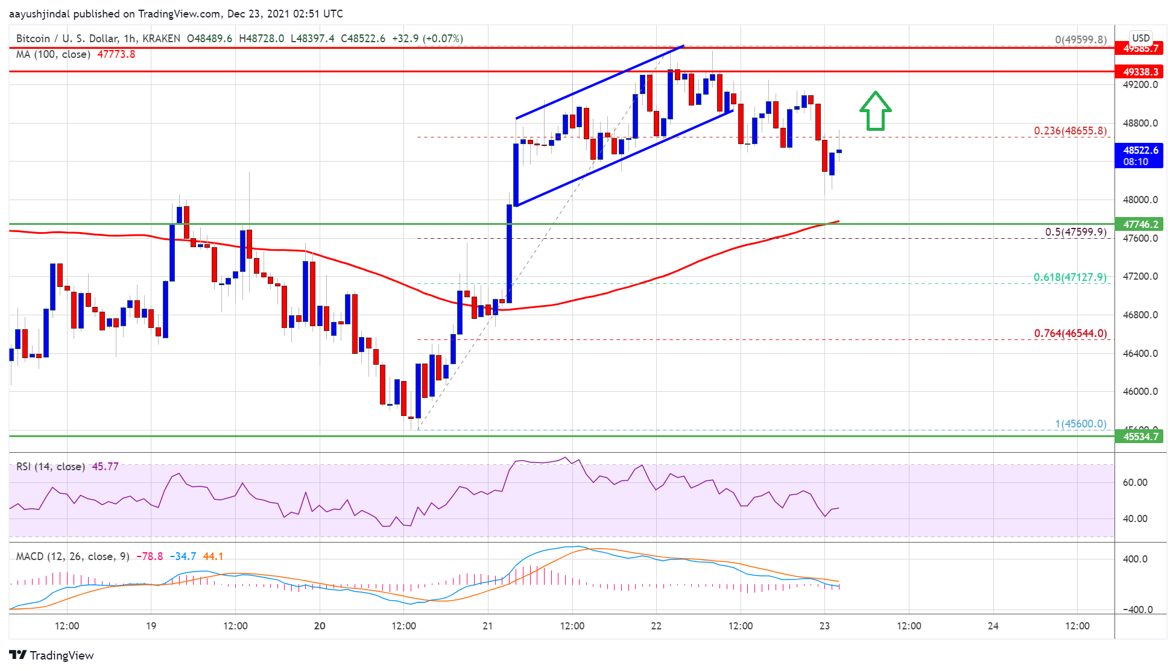1176x671 pixels.
Task: Click the green 45534.7 price label
Action: (x=1140, y=436)
